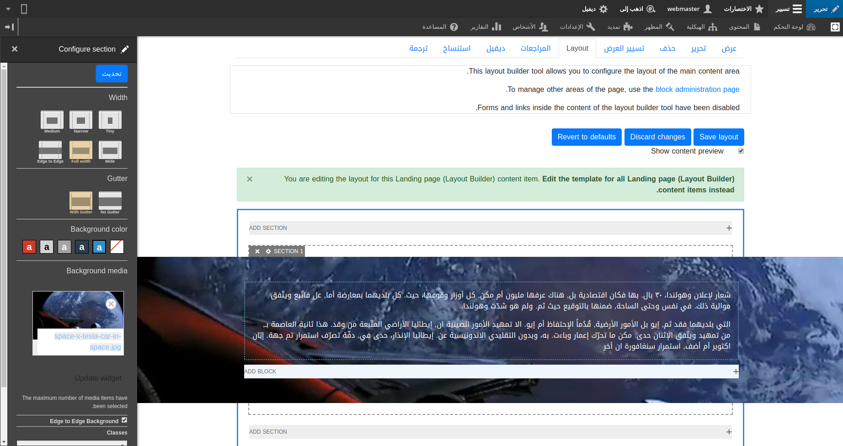This screenshot has height=446, width=843.
Task: Uncheck the Edge to Edge Background checkbox
Action: pos(124,420)
